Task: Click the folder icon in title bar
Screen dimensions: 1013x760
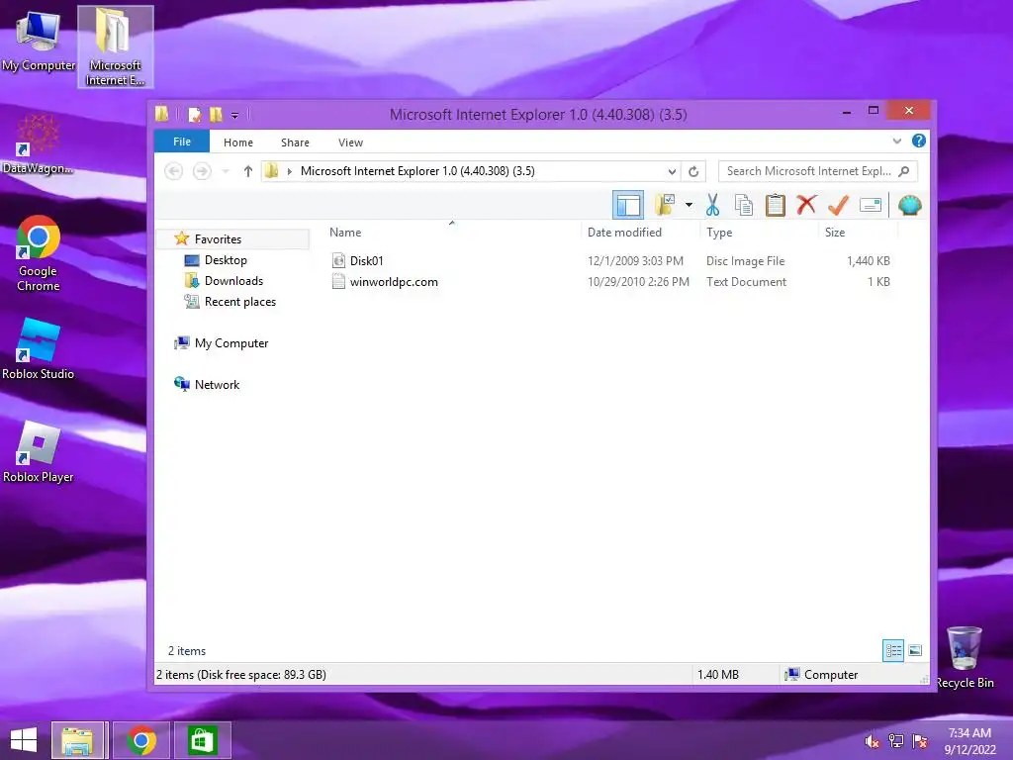Action: [161, 115]
